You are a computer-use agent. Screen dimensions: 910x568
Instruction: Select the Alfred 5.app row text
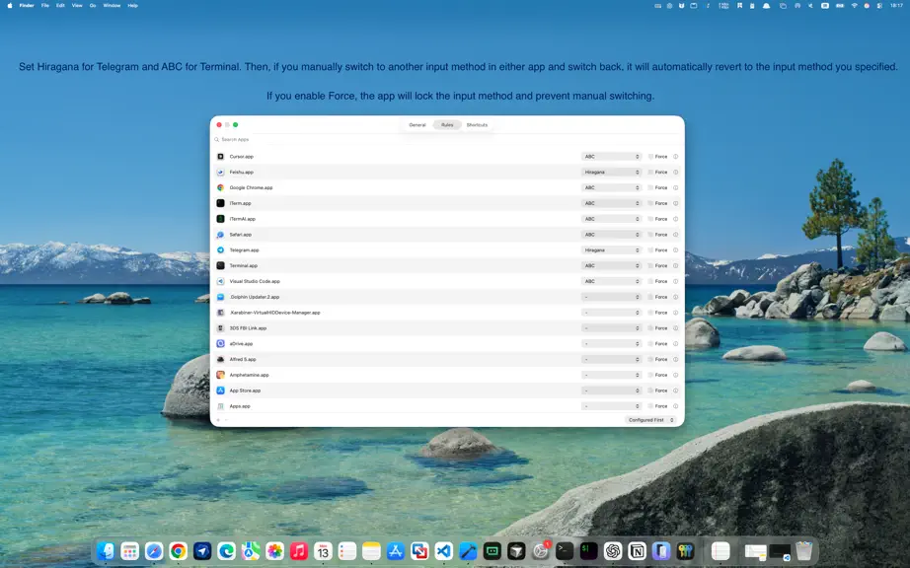[x=243, y=359]
